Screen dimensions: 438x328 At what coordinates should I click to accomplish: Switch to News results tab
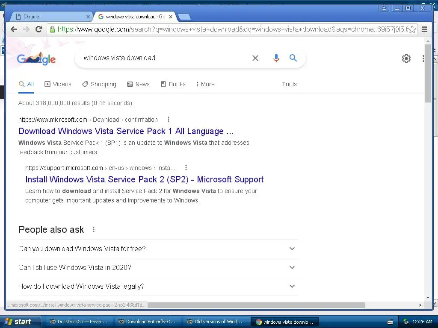tap(138, 84)
